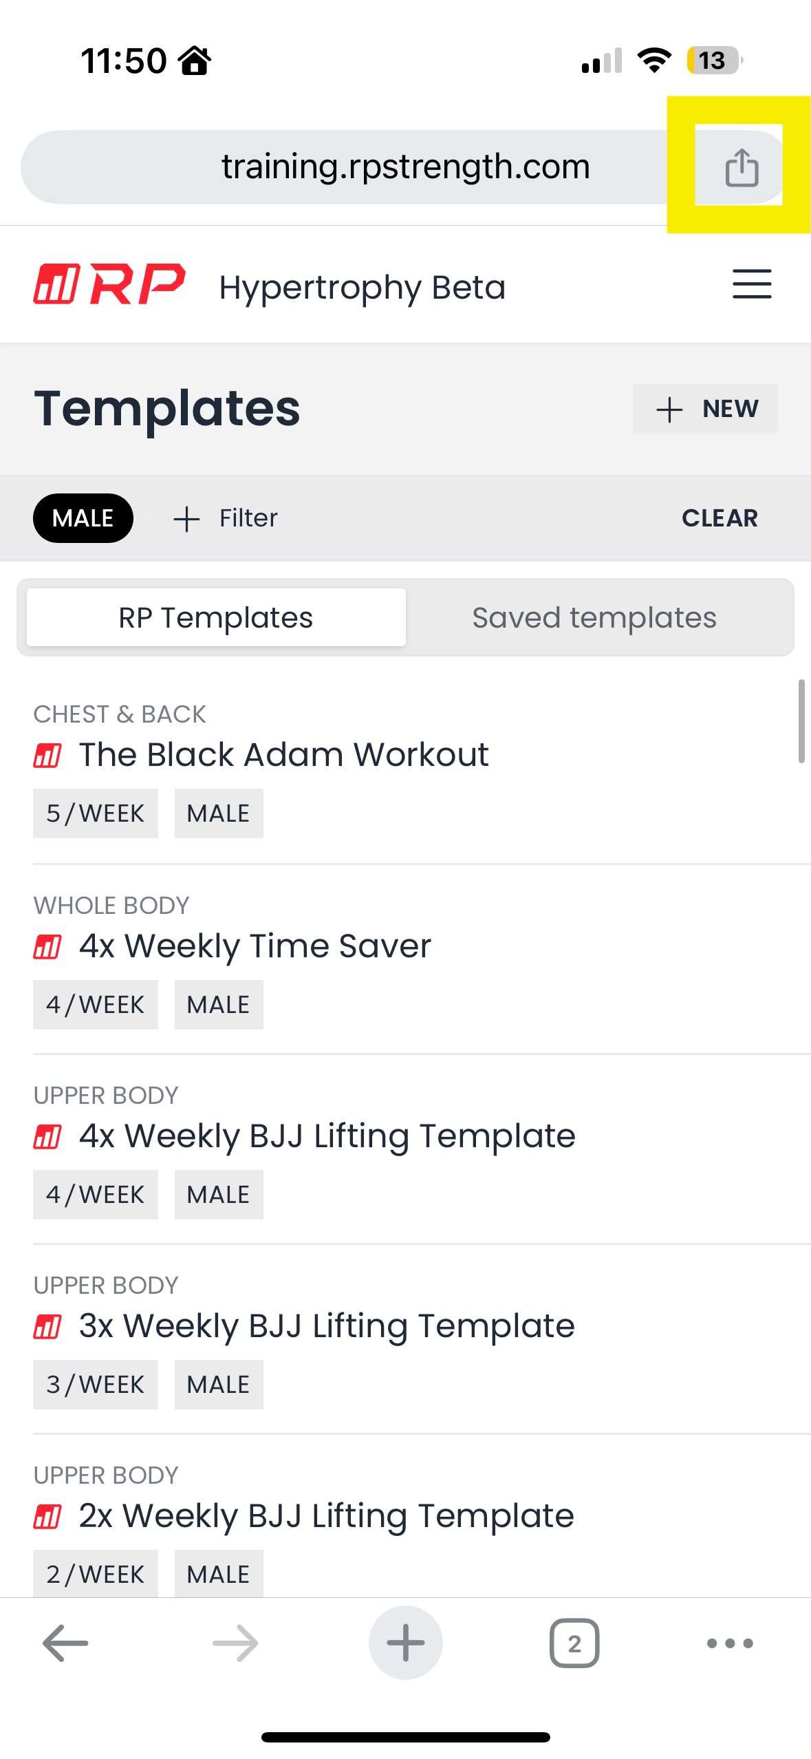Click the RP logo
The image size is (811, 1759).
(x=110, y=284)
